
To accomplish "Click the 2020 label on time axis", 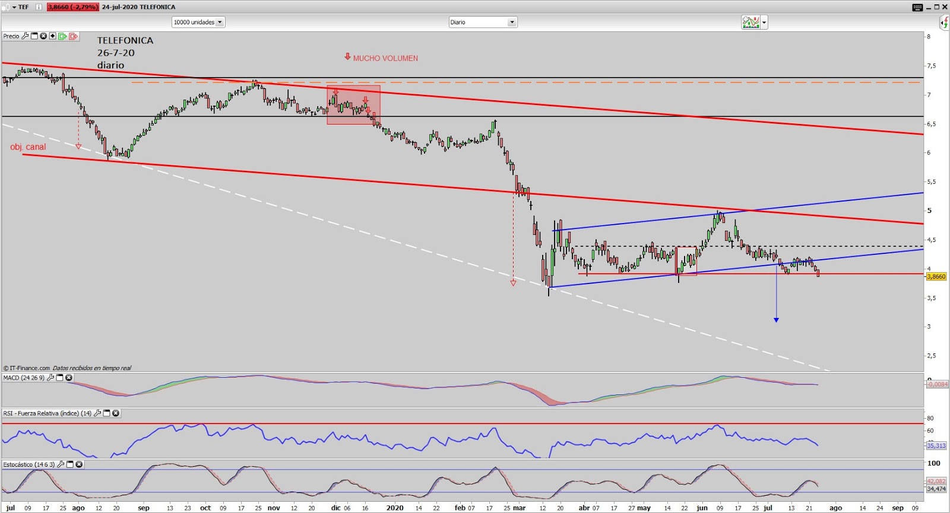I will coord(395,508).
